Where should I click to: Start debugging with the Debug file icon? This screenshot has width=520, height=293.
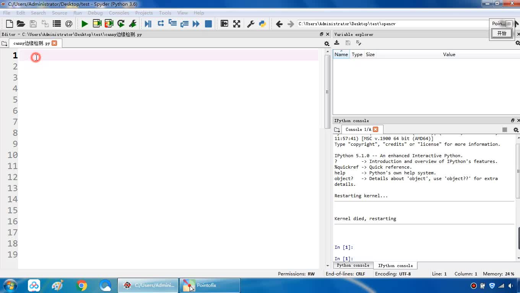[148, 24]
